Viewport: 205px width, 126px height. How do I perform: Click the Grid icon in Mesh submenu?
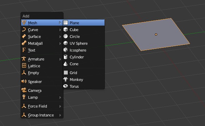point(66,72)
